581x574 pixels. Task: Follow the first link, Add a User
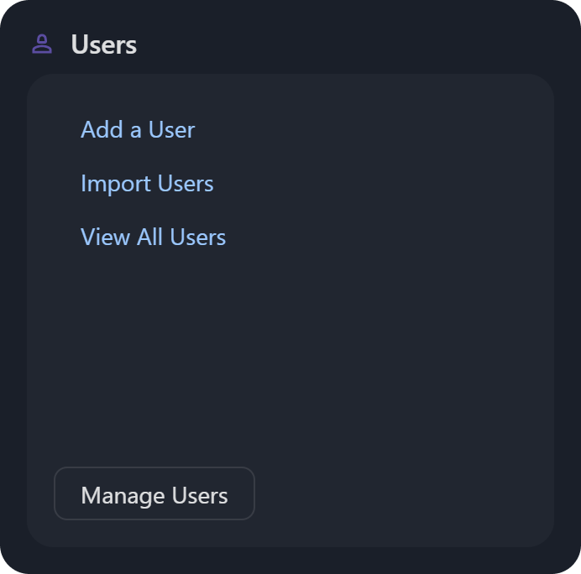click(x=138, y=130)
